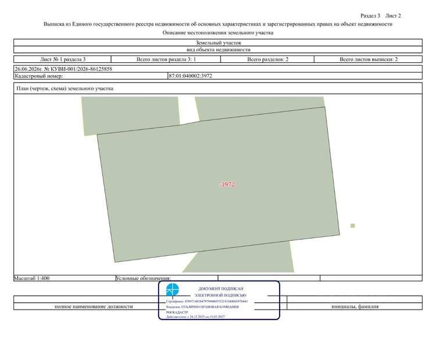
Task: Click the 'Раздел 3 Лист 2' page label
Action: (x=381, y=16)
